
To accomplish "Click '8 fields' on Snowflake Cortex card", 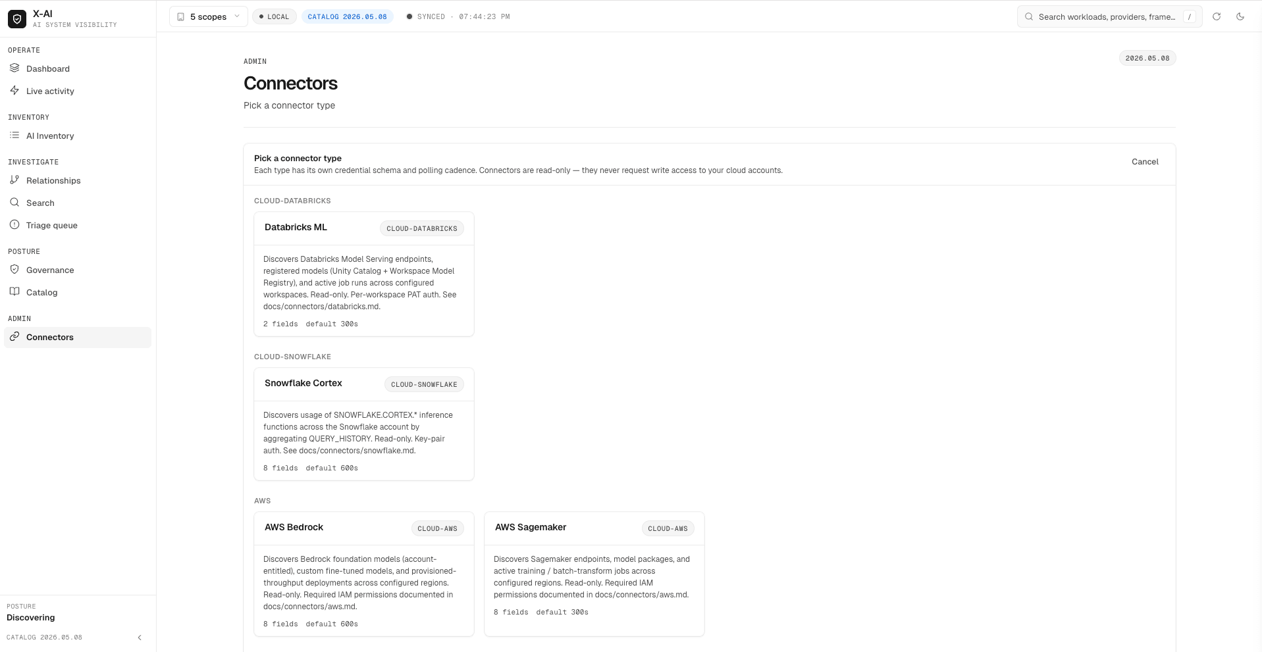I will coord(280,468).
